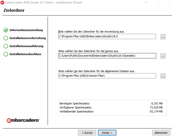Click the Verfügbarer Speicherplatz label
This screenshot has width=174, height=137.
[75, 107]
